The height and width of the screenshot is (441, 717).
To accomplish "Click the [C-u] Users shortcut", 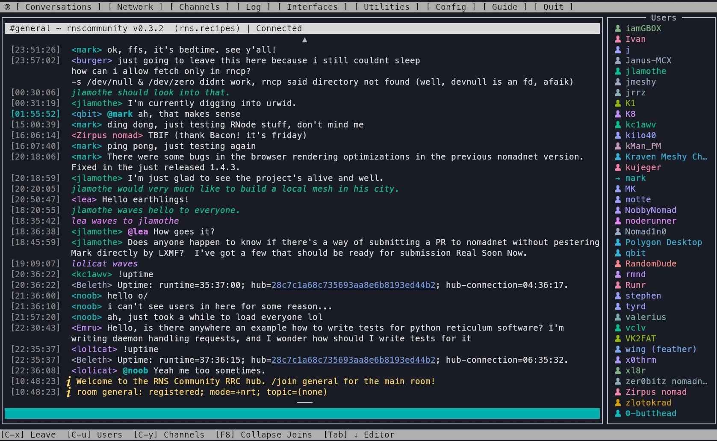I will point(94,435).
